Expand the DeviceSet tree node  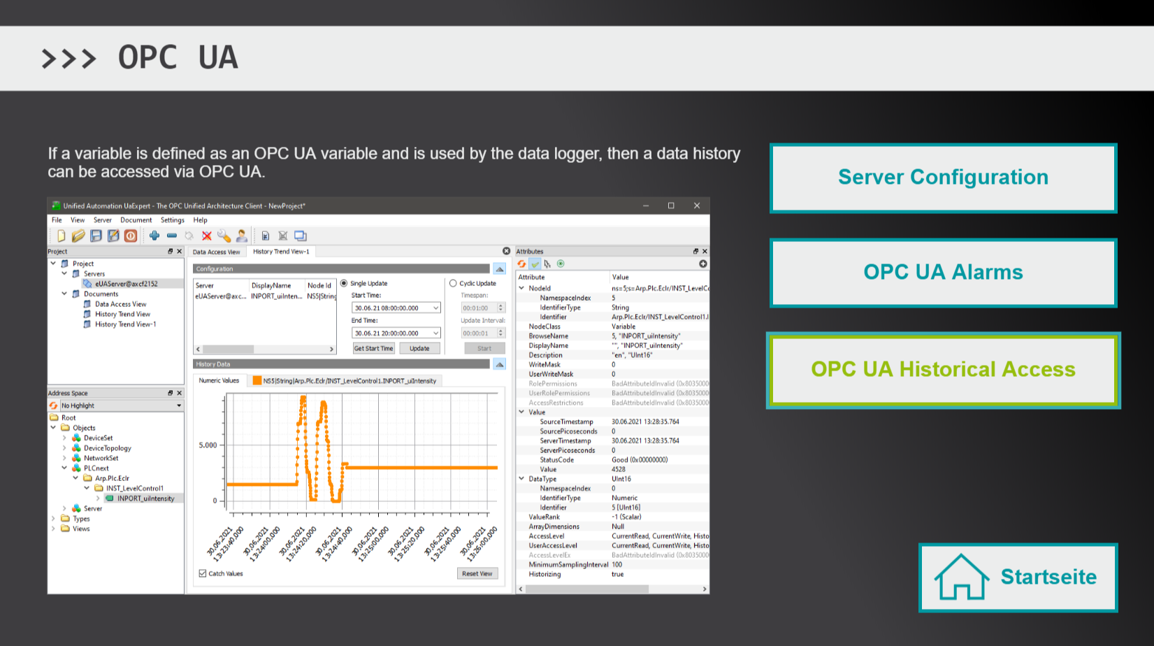coord(64,438)
